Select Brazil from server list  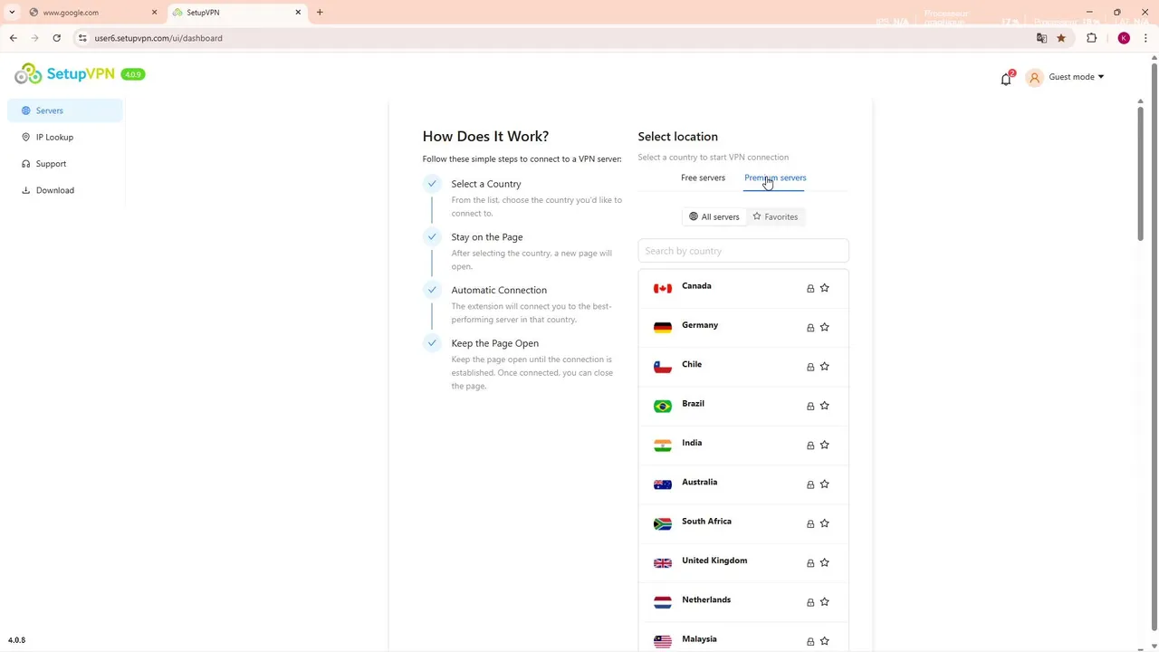point(743,406)
